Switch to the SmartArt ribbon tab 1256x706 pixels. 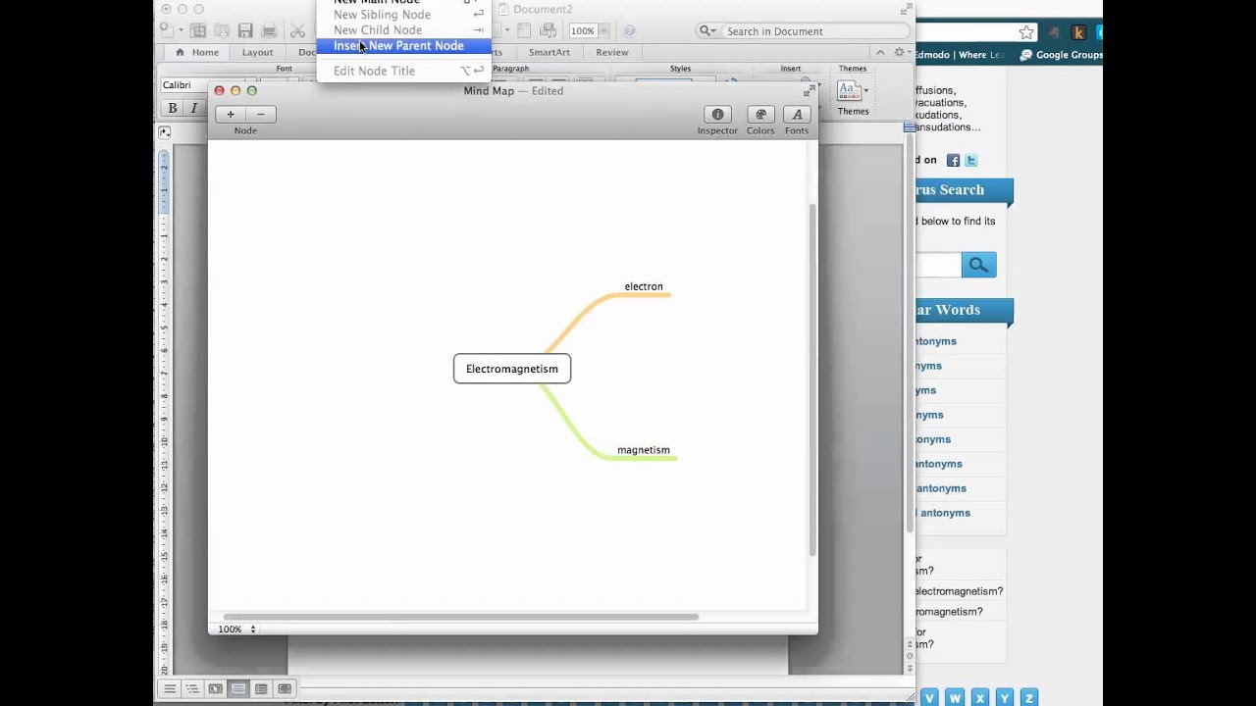point(549,53)
